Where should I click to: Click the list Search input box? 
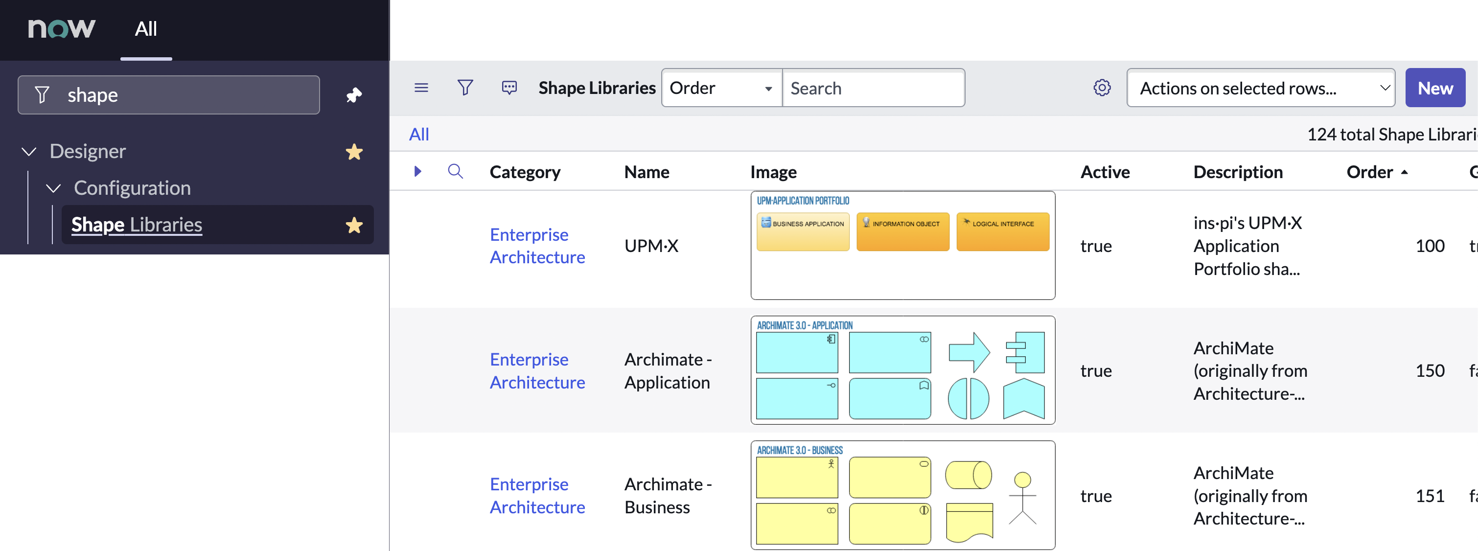coord(873,88)
